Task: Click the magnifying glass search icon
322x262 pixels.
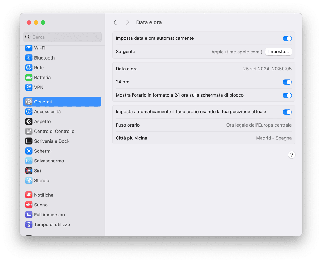Action: (28, 37)
